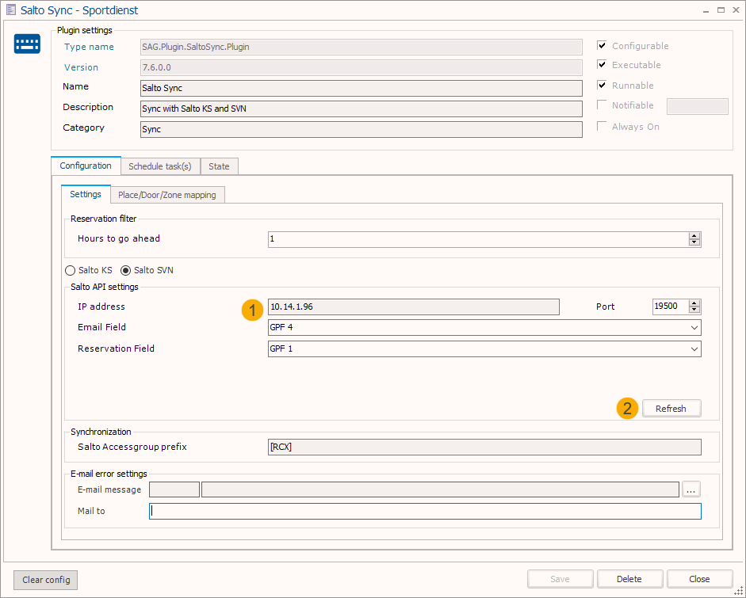Open the Reservation Field dropdown
This screenshot has width=746, height=598.
pos(694,349)
